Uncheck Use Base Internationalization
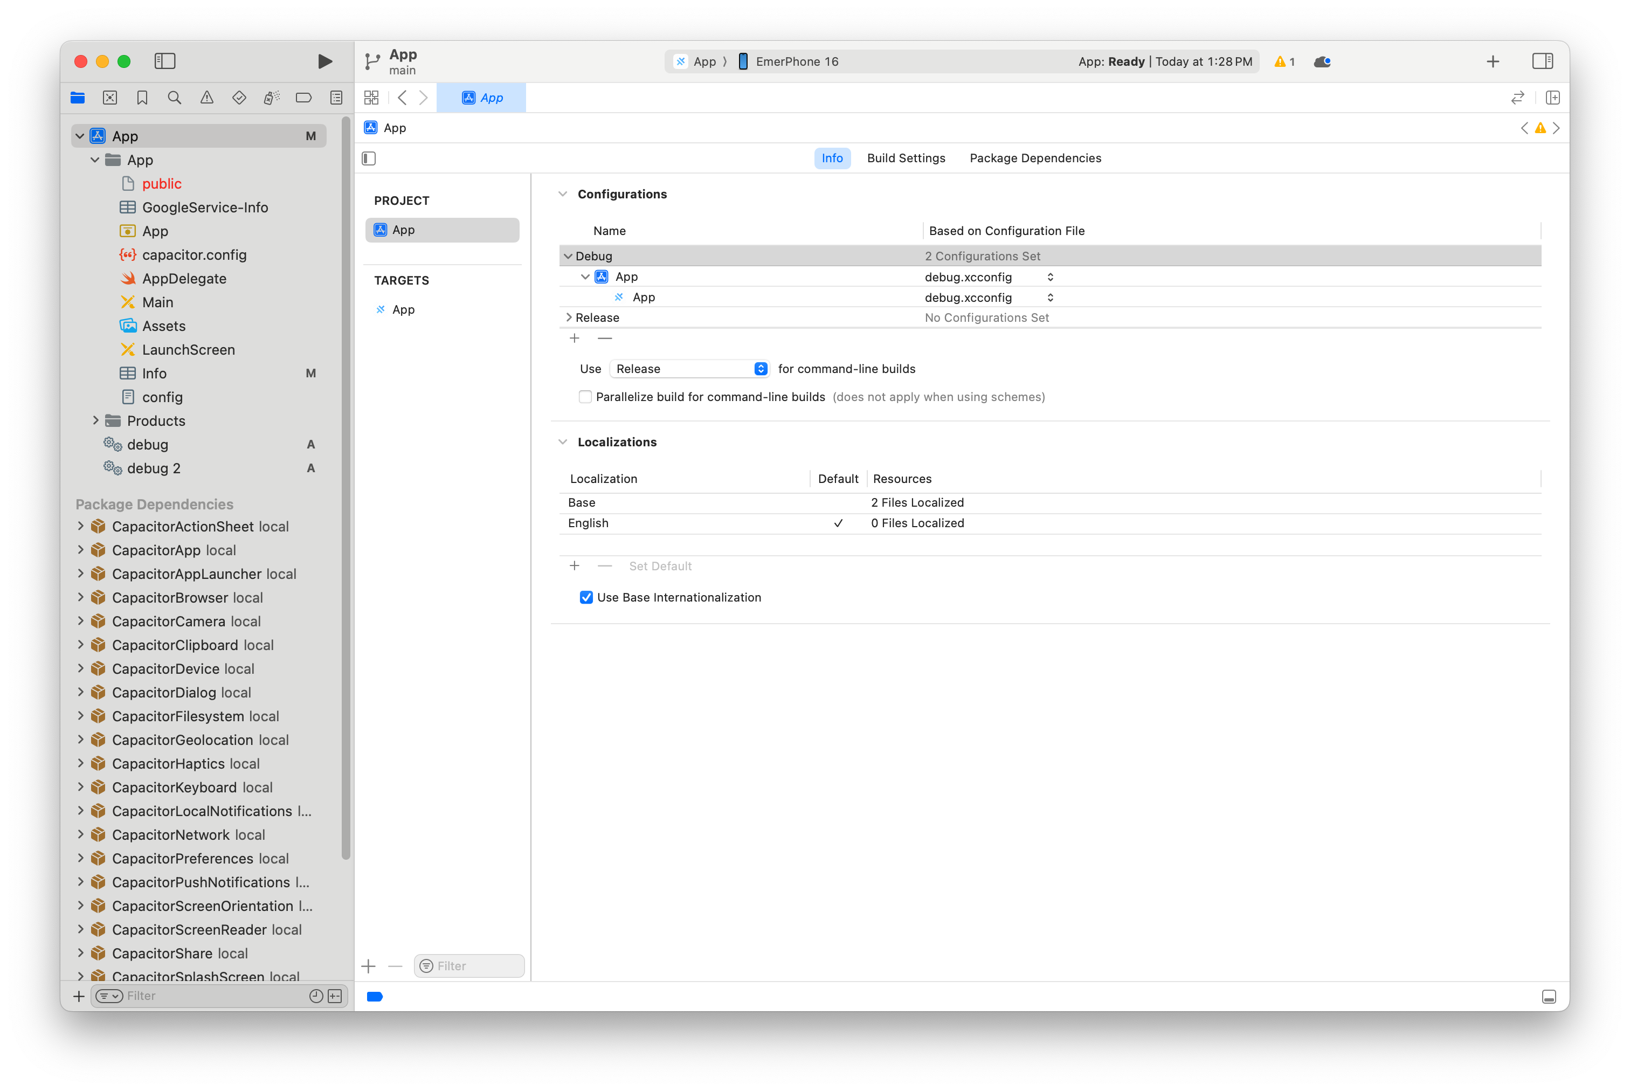1630x1091 pixels. pyautogui.click(x=586, y=597)
